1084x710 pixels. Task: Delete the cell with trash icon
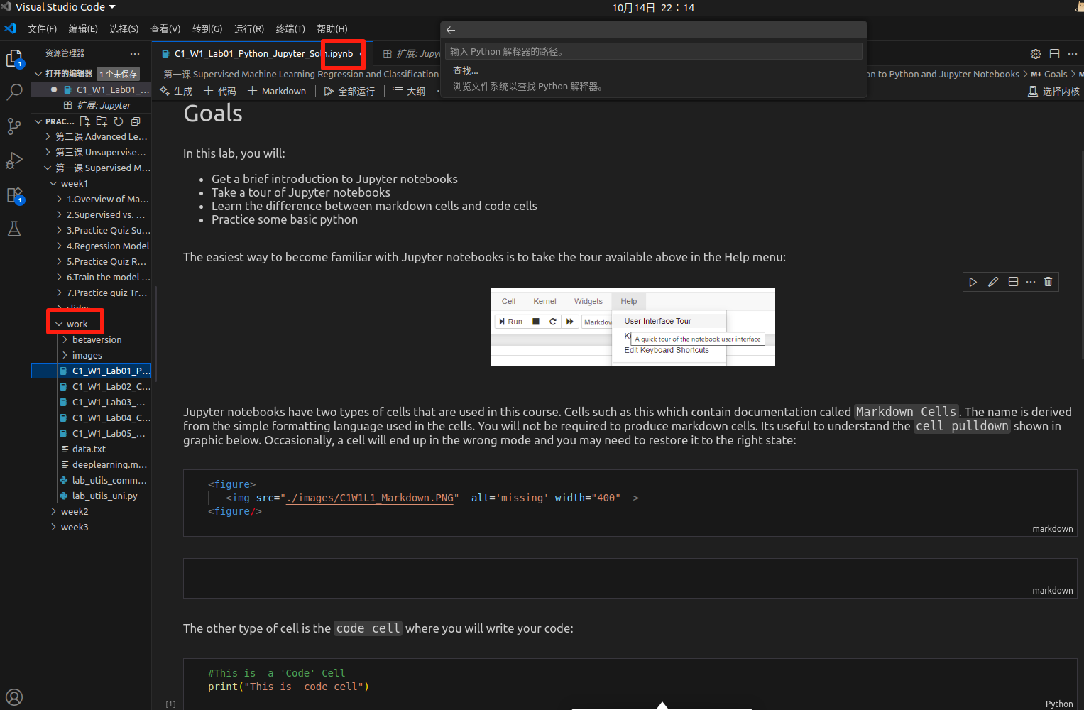[x=1049, y=282]
